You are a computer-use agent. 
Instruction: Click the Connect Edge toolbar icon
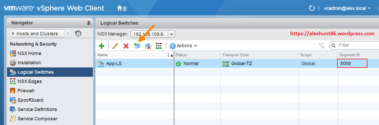pos(159,46)
